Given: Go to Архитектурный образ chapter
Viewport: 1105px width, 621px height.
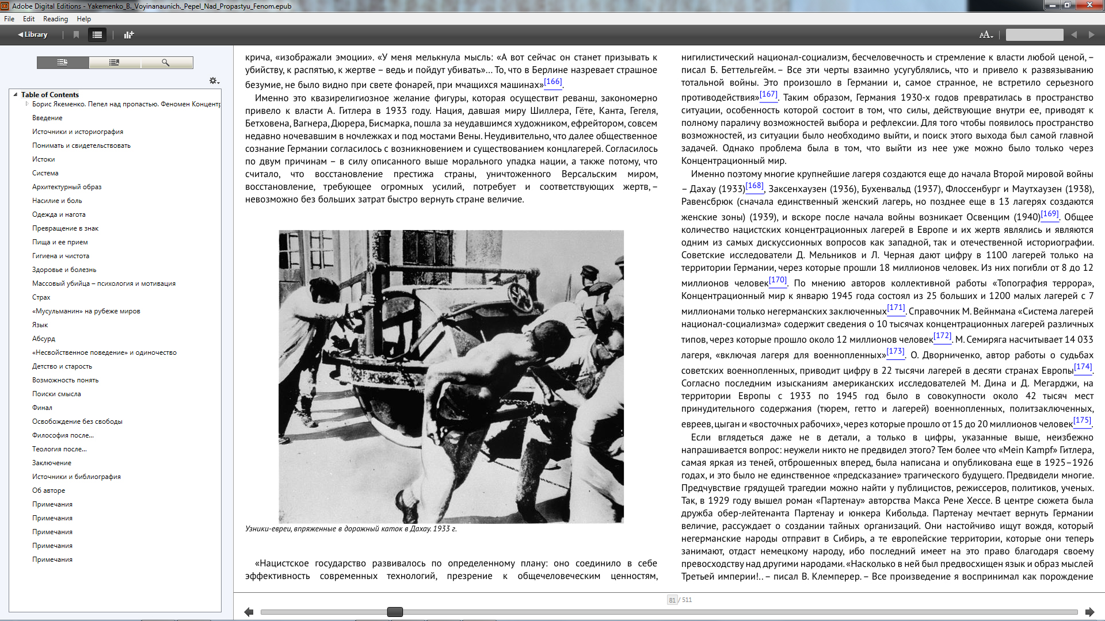Looking at the screenshot, I should [x=67, y=187].
